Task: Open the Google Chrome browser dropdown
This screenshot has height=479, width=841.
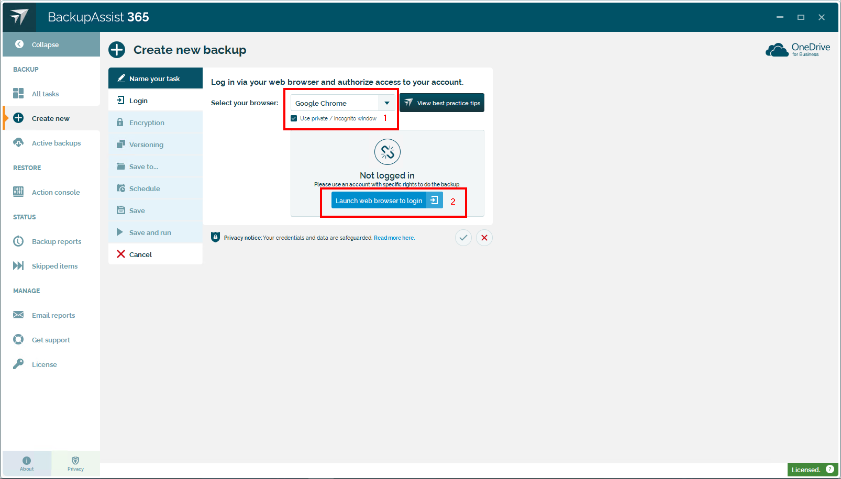Action: 342,103
